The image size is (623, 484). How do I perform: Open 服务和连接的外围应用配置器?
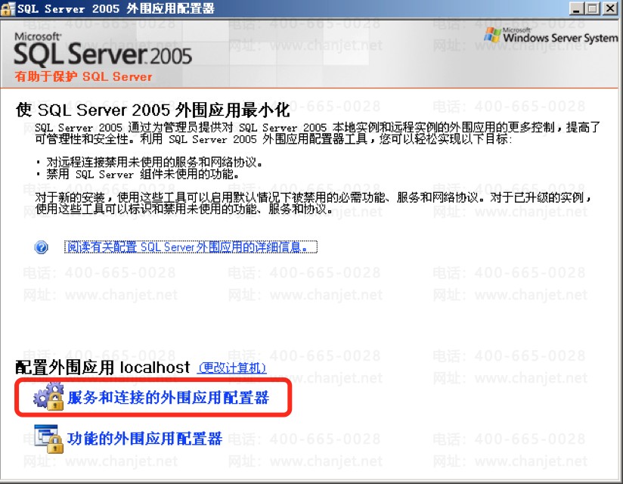pyautogui.click(x=168, y=397)
